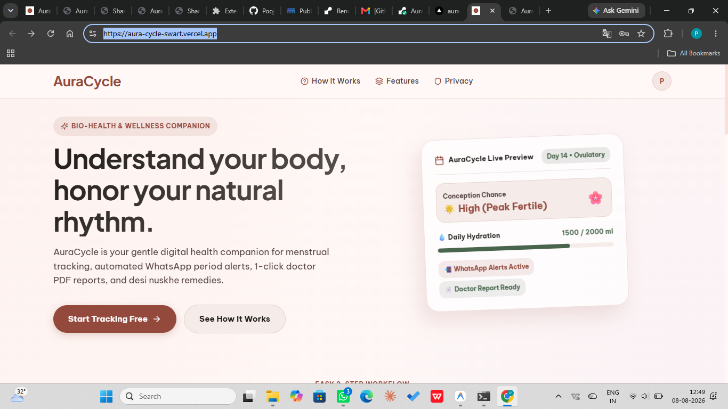
Task: Open the Chrome extensions puzzle menu
Action: pyautogui.click(x=668, y=34)
